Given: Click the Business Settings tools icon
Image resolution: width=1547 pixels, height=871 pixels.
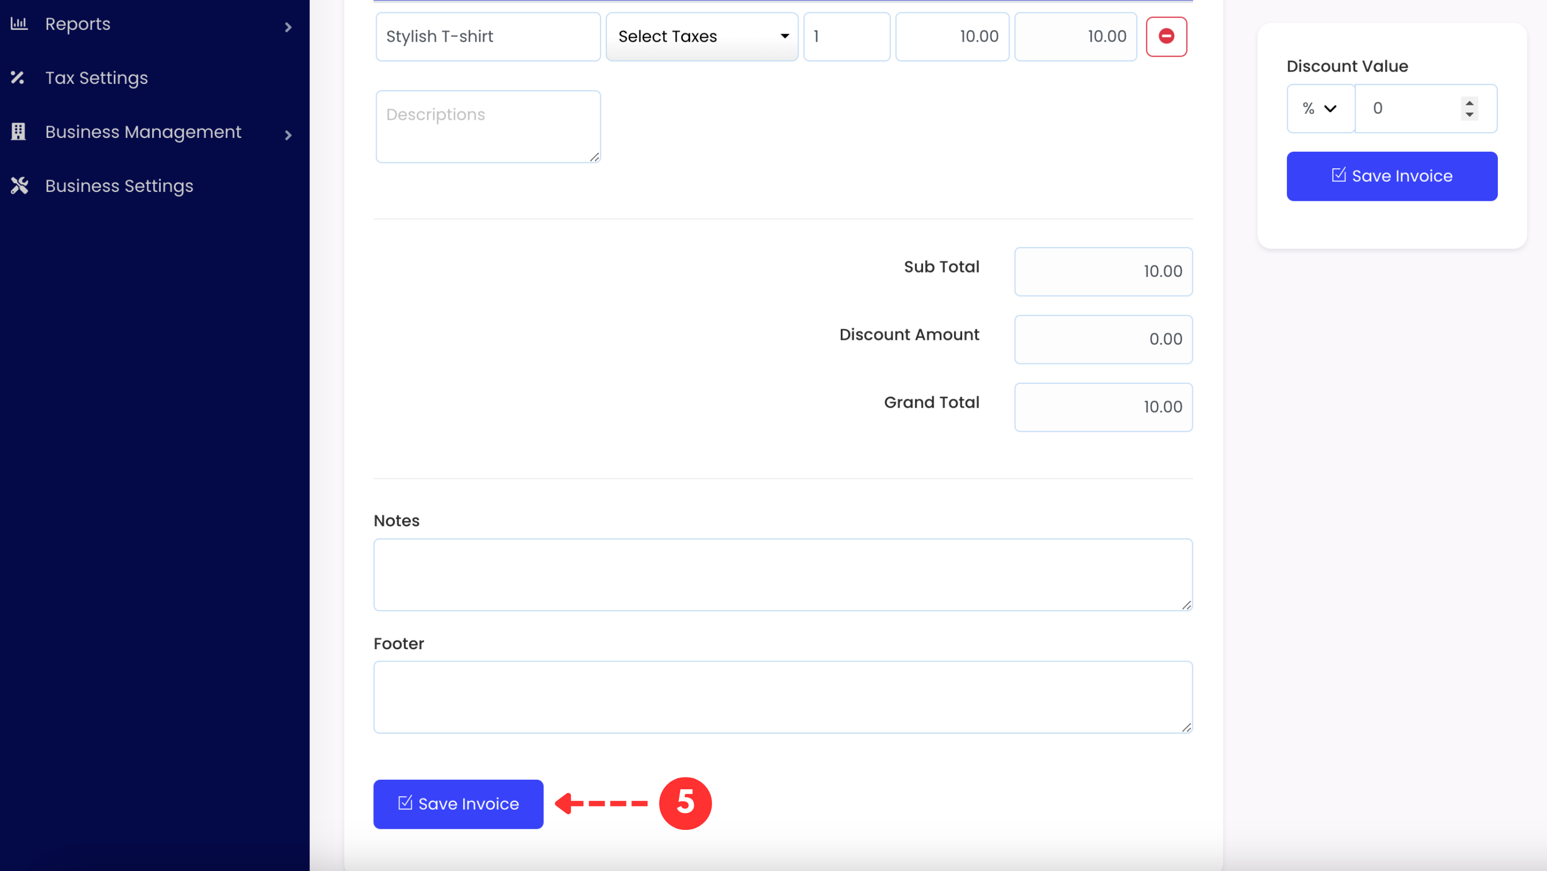Looking at the screenshot, I should coord(19,185).
